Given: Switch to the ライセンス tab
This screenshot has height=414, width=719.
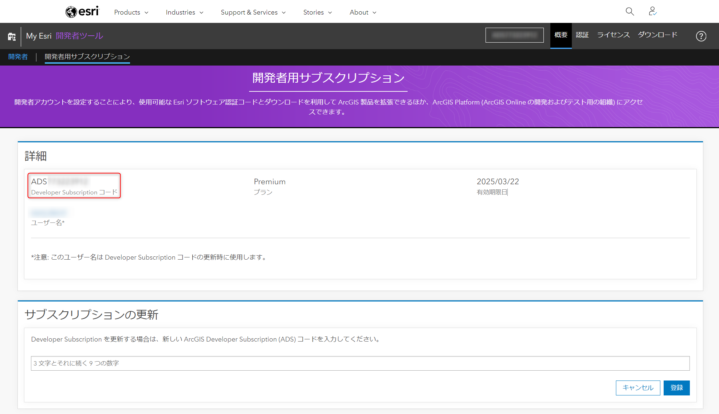Looking at the screenshot, I should click(x=613, y=35).
